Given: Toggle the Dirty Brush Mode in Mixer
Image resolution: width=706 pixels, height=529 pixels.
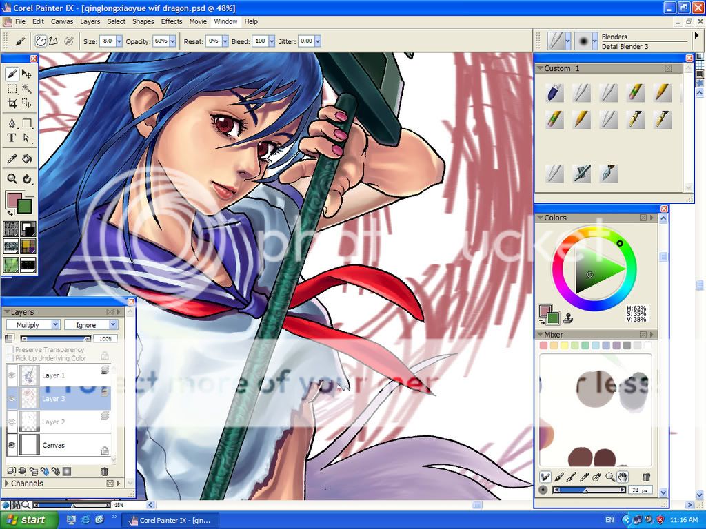Looking at the screenshot, I should 546,477.
